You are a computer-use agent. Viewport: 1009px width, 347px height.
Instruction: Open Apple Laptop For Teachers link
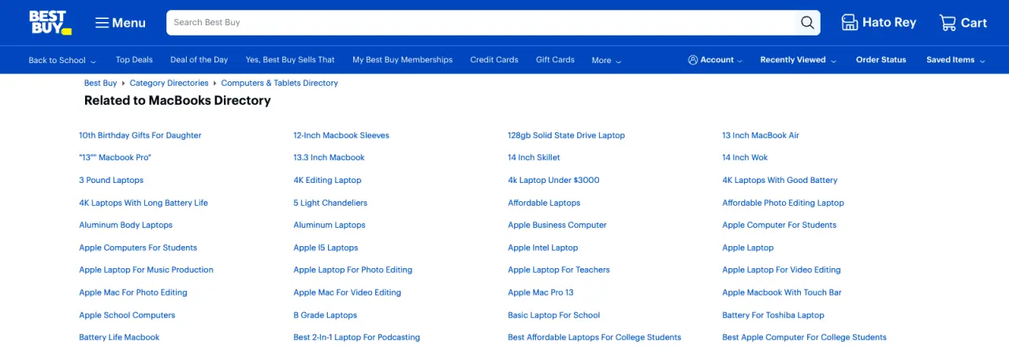pyautogui.click(x=559, y=271)
